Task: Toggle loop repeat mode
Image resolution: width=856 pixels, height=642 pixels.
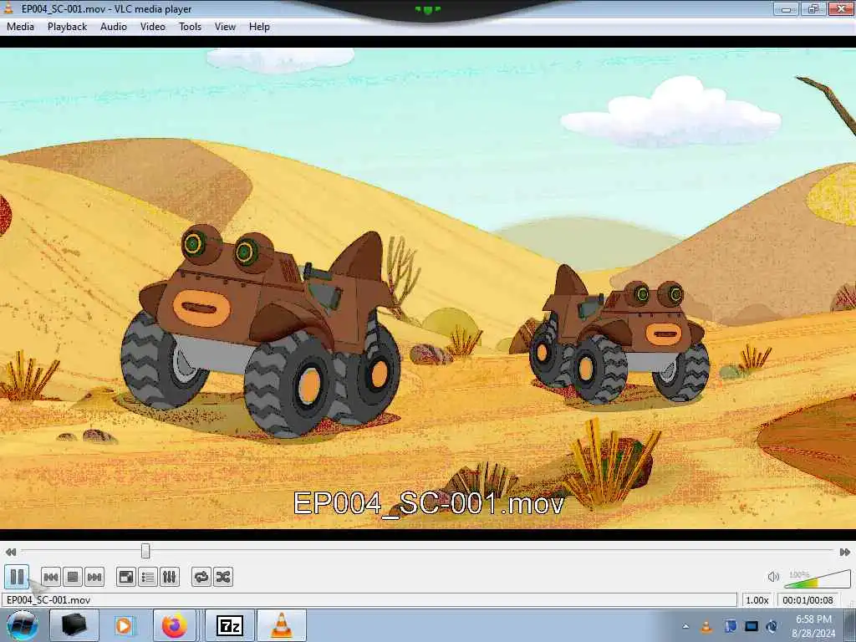Action: click(201, 577)
